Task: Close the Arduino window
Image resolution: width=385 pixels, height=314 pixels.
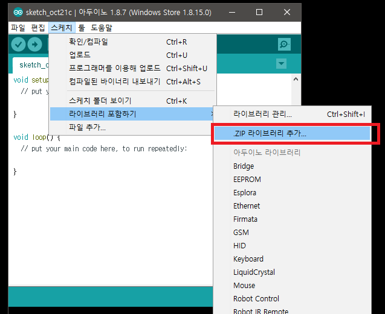Action: [x=286, y=12]
